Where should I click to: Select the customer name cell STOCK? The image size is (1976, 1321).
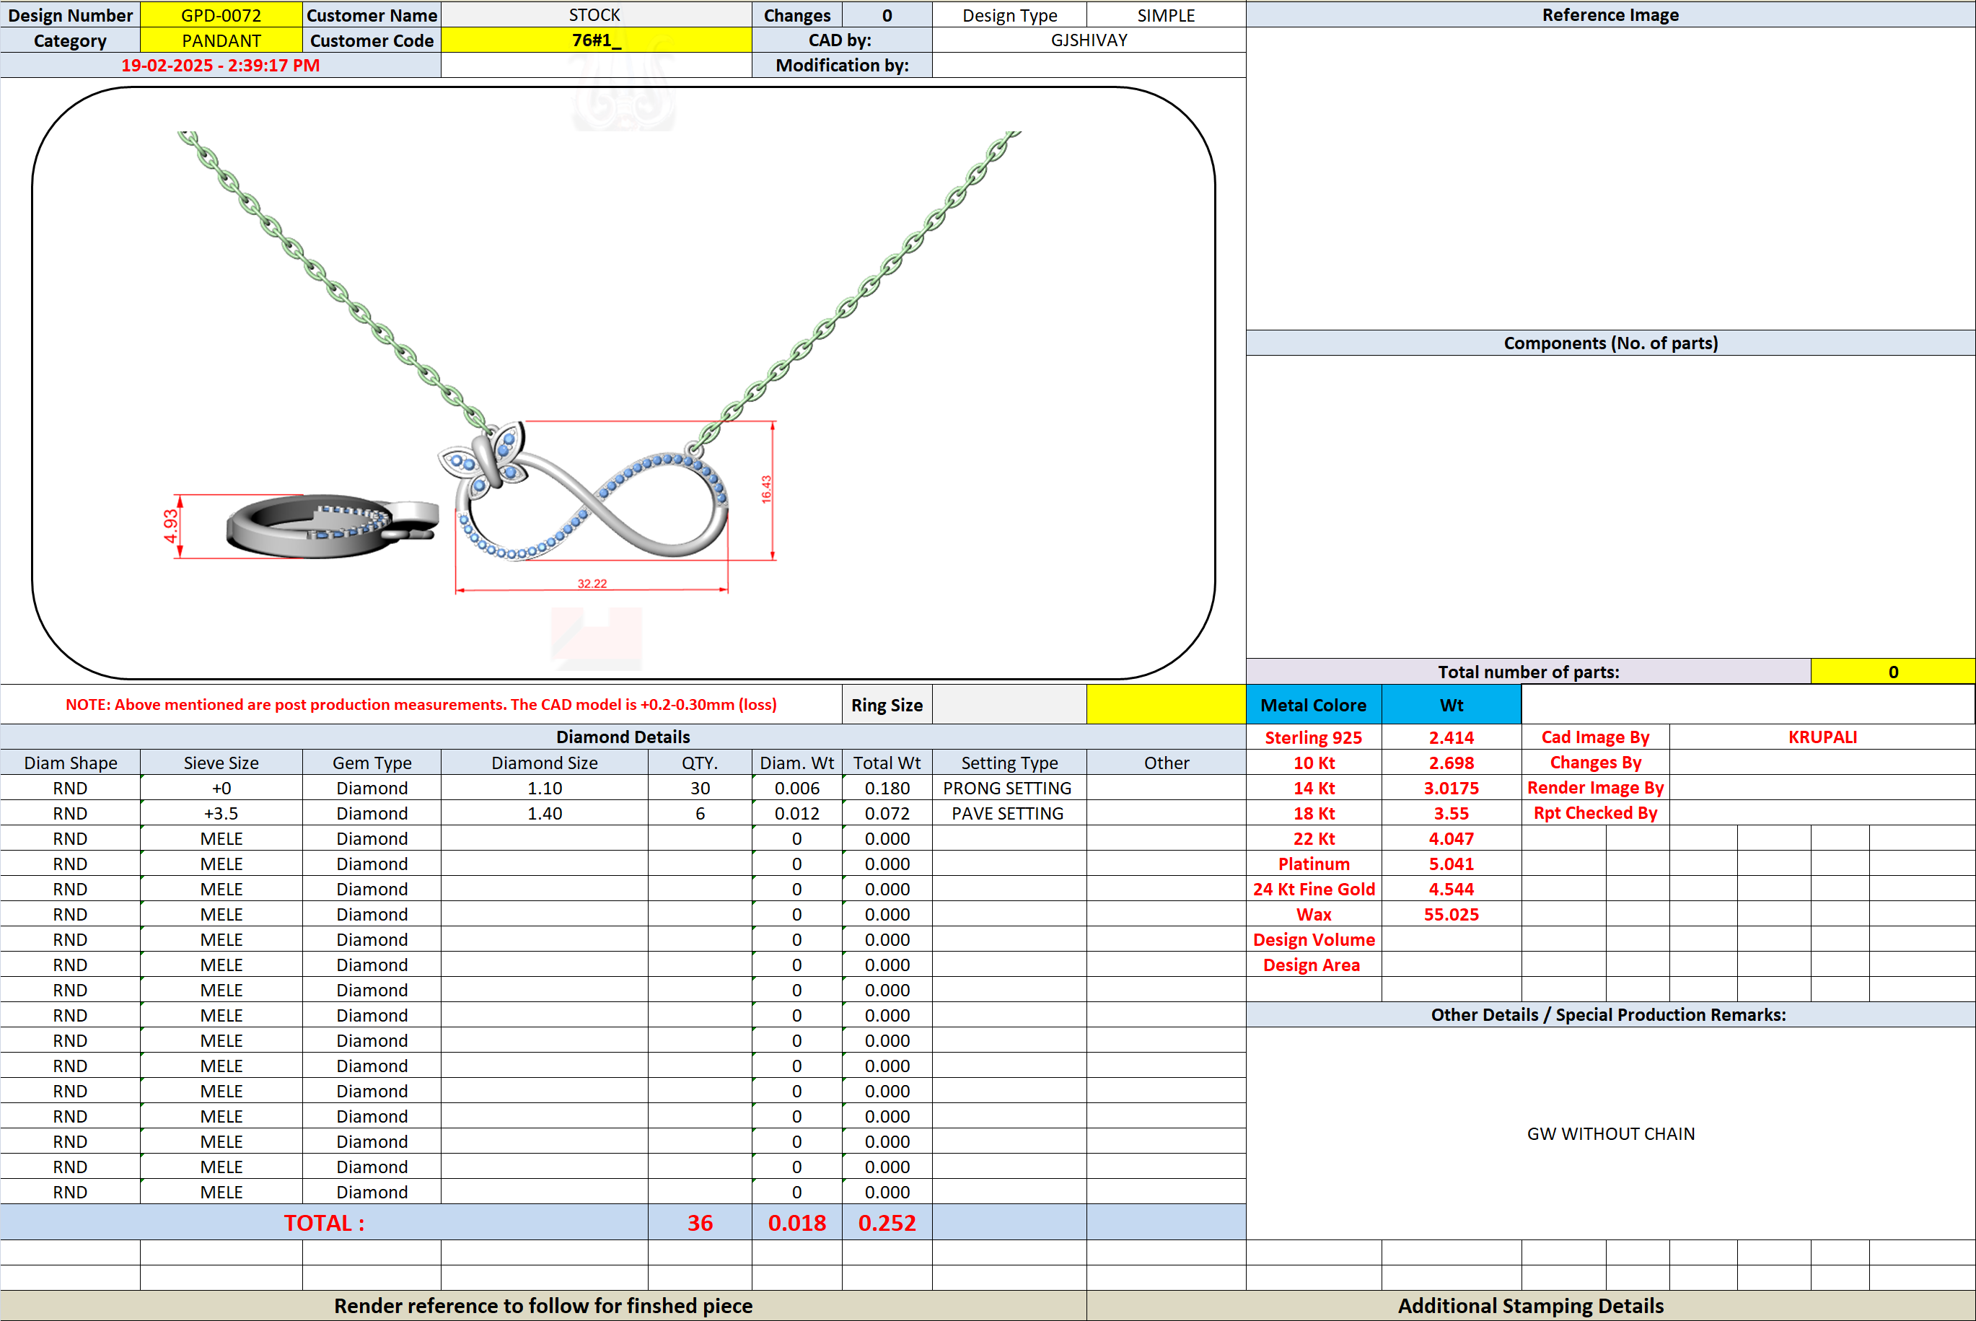click(x=595, y=15)
